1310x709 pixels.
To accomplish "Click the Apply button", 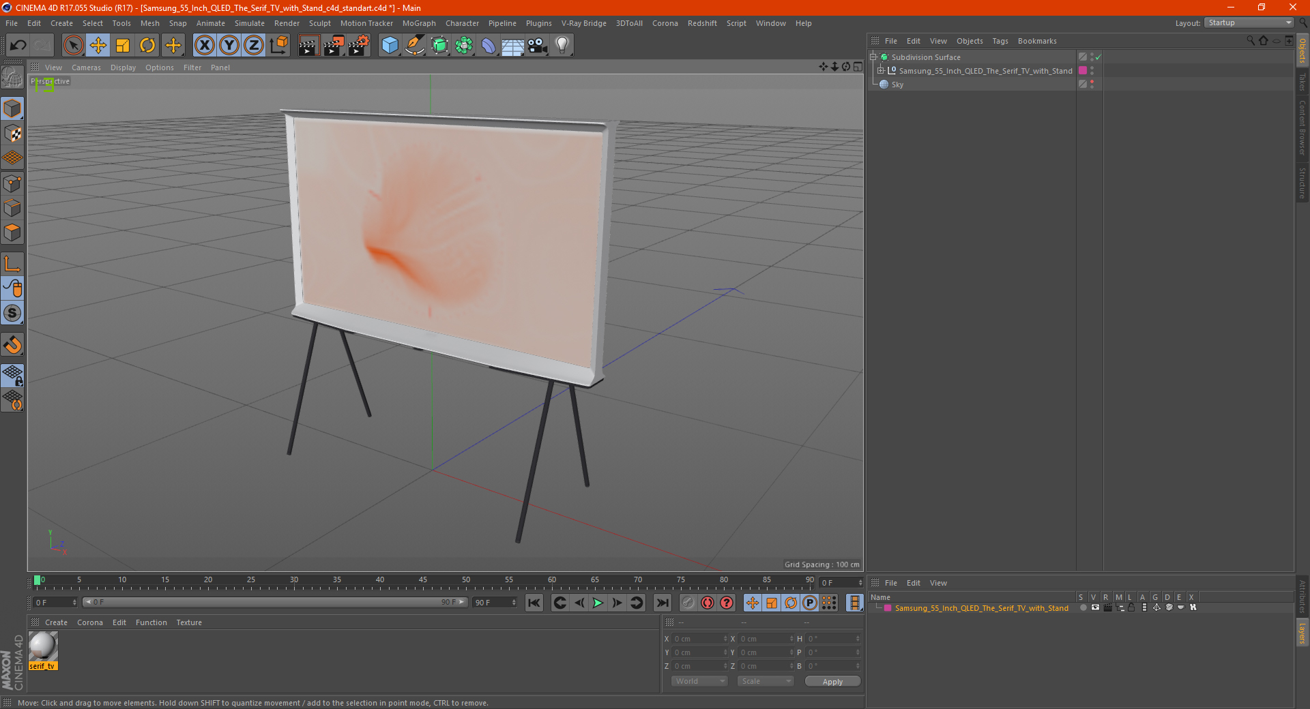I will pyautogui.click(x=832, y=681).
